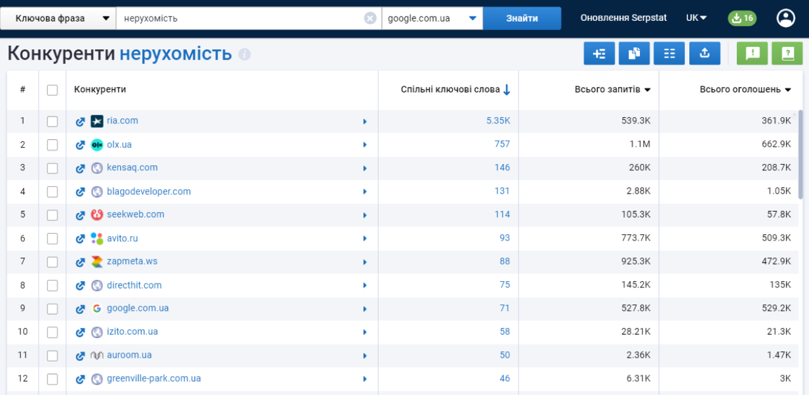This screenshot has height=395, width=809.
Task: Check the checkbox for auroom.ua row
Action: (x=53, y=356)
